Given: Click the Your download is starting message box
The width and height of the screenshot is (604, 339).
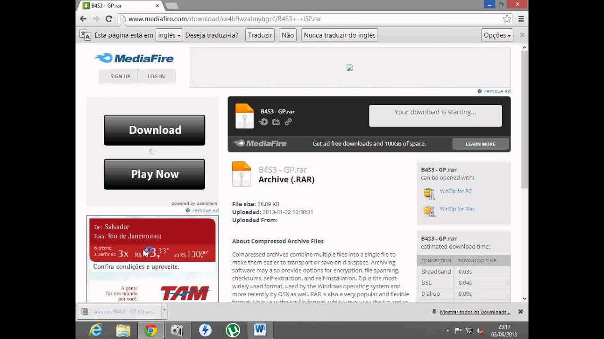Looking at the screenshot, I should coord(436,116).
